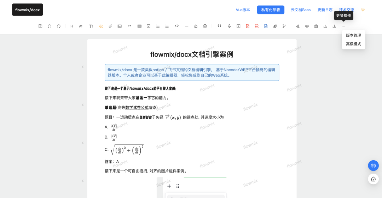
Task: Click the upload arrow icon
Action: [x=325, y=26]
